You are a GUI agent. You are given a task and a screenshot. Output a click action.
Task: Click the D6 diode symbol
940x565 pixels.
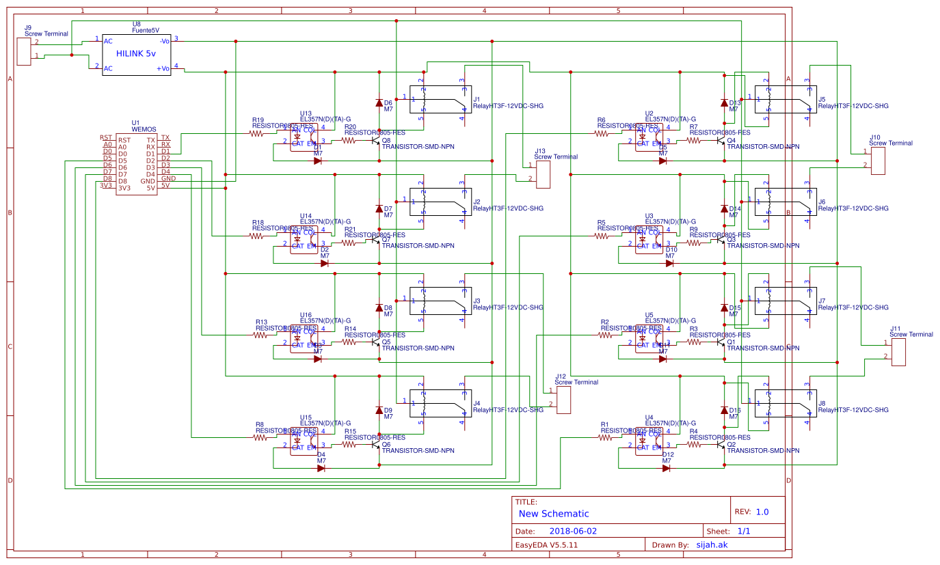[379, 102]
